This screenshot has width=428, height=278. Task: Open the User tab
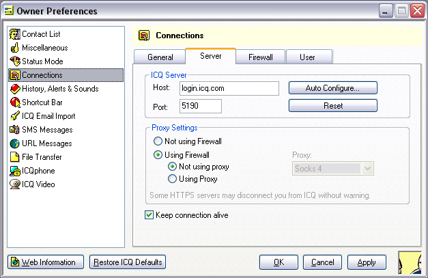(309, 57)
